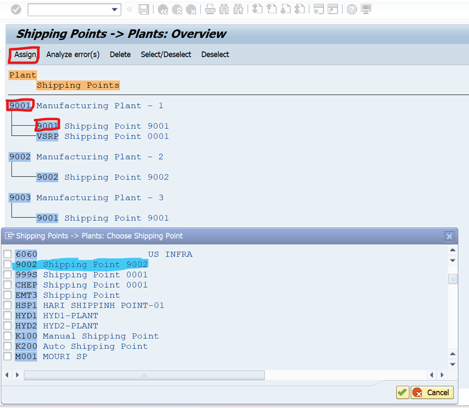Click the Back toolbar icon
Image resolution: width=469 pixels, height=408 pixels.
pos(163,10)
